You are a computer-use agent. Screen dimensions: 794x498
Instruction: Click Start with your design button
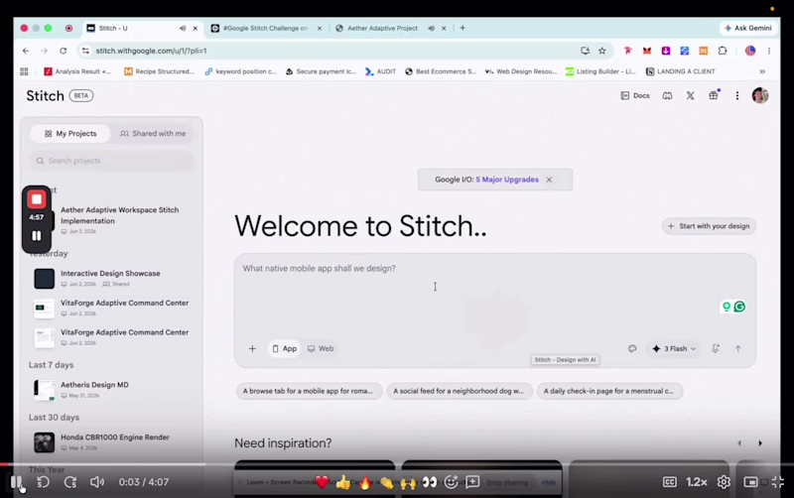(x=709, y=226)
